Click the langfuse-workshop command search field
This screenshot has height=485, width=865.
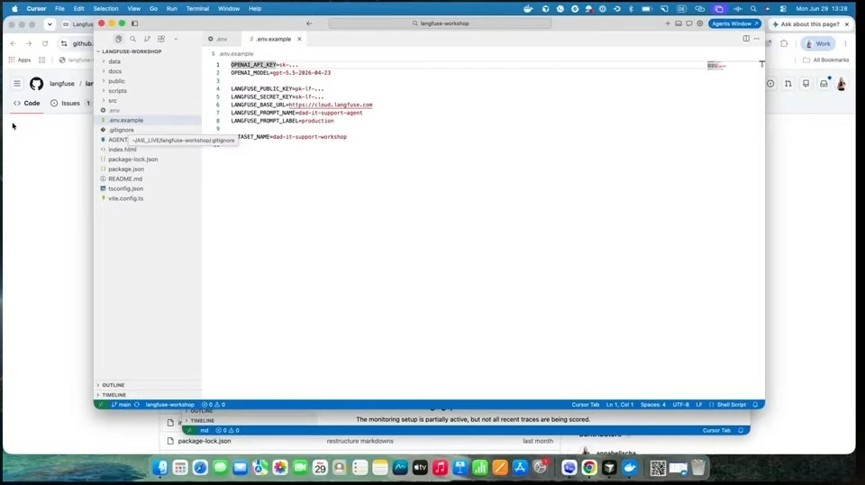pyautogui.click(x=440, y=23)
